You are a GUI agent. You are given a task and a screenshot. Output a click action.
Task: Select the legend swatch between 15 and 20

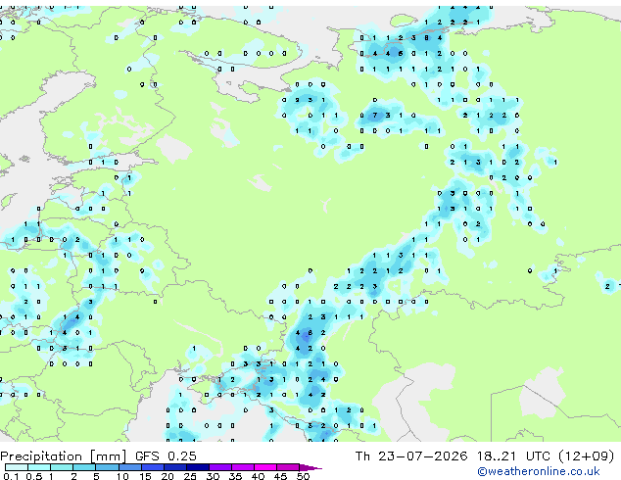point(152,467)
